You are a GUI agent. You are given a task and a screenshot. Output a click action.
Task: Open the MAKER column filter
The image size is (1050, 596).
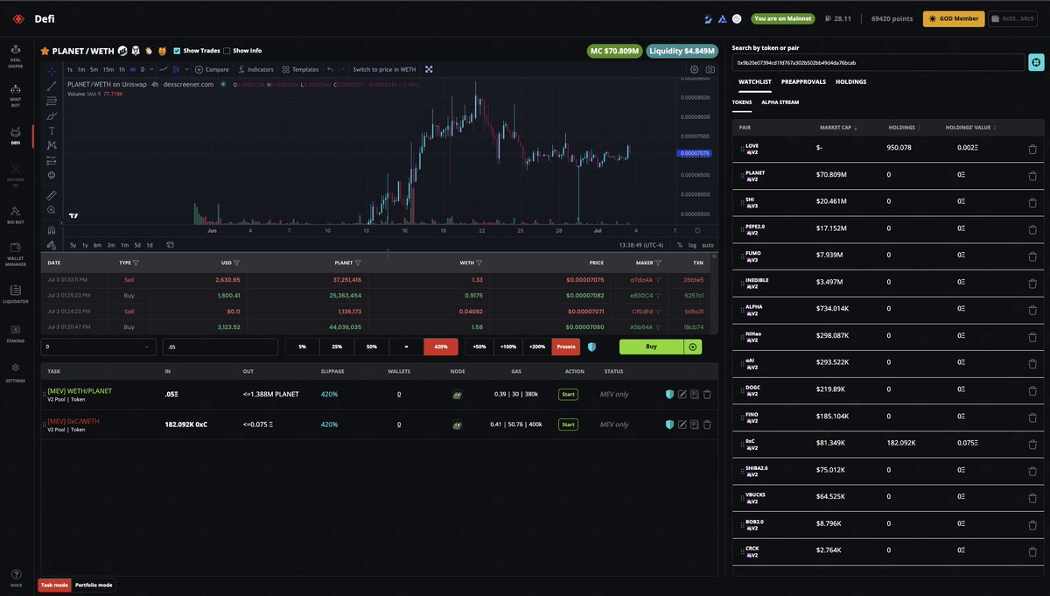(658, 263)
